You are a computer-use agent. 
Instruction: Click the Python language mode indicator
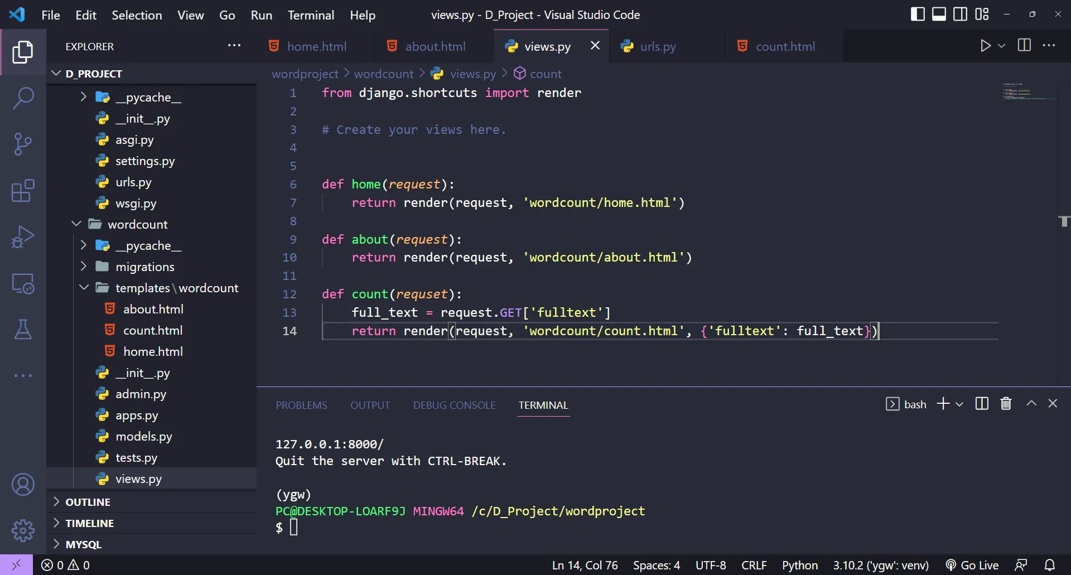(x=799, y=566)
